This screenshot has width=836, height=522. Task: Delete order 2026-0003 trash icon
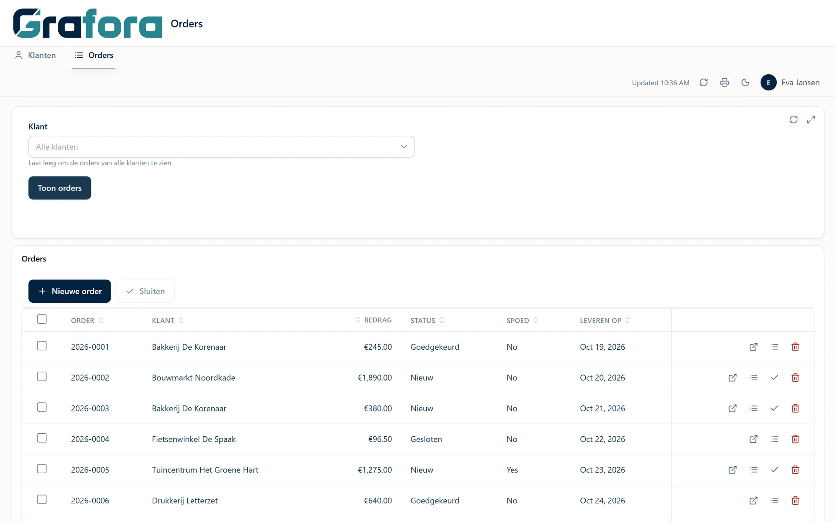795,408
